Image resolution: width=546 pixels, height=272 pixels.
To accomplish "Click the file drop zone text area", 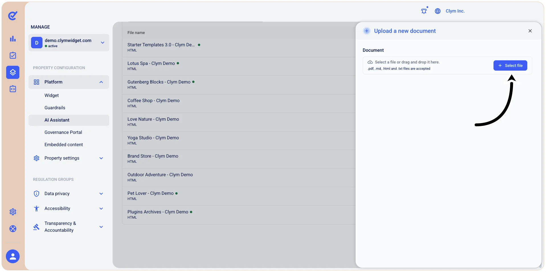I will 407,62.
